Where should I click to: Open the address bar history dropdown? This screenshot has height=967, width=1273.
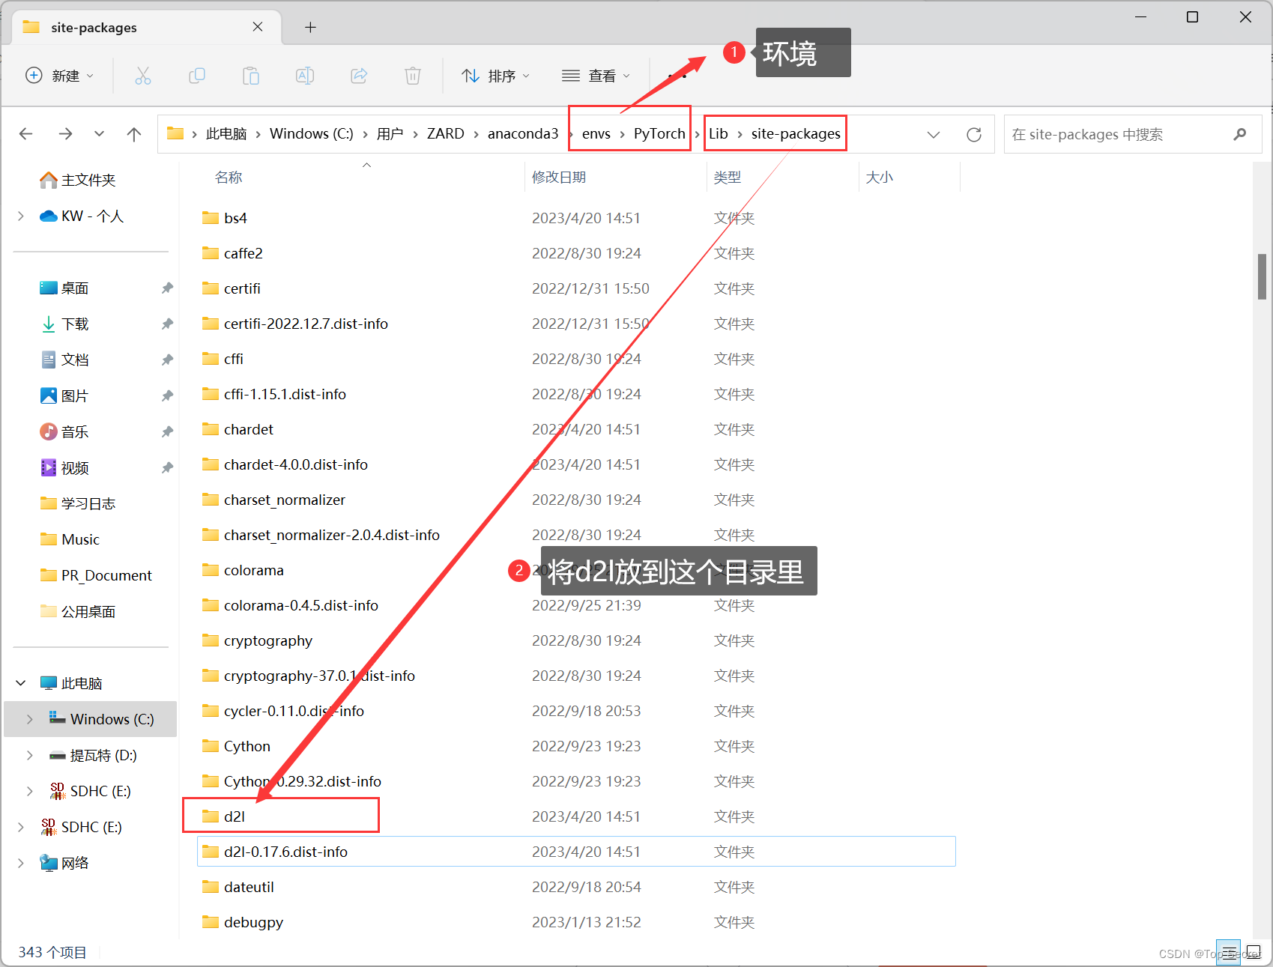[934, 134]
